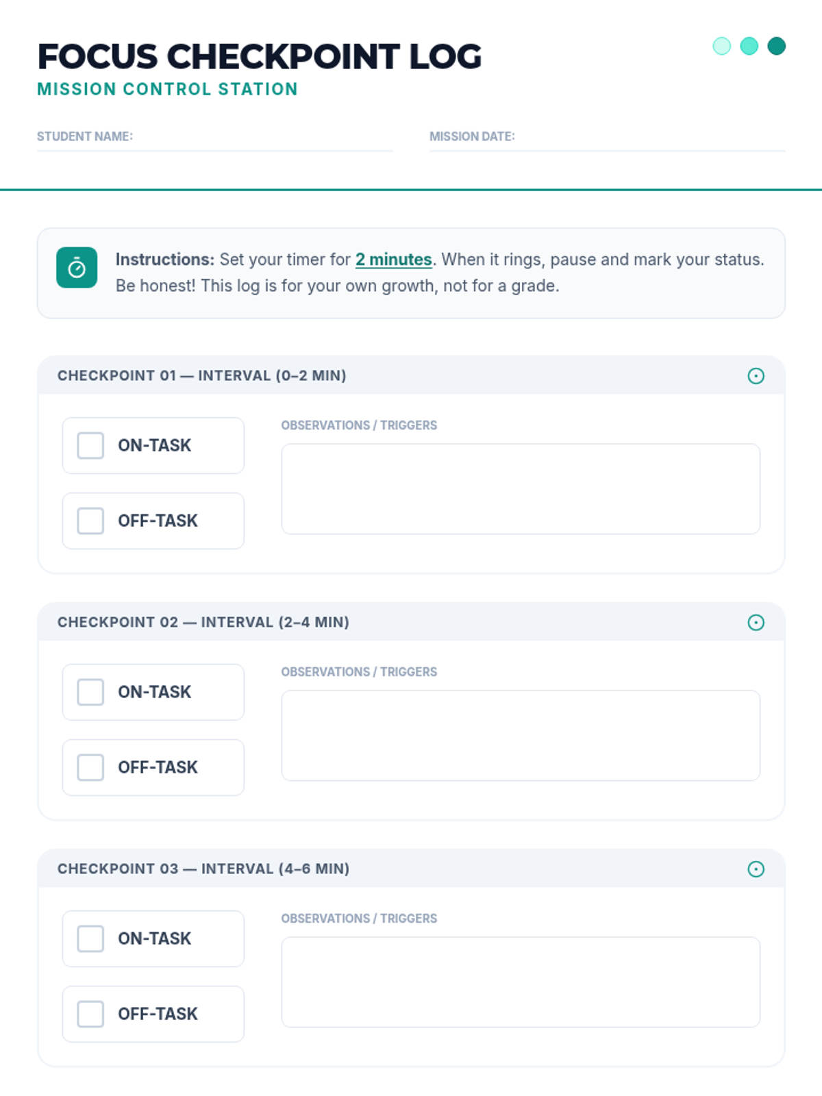822x1096 pixels.
Task: Click the Checkpoint 01 interval header bar
Action: 411,375
